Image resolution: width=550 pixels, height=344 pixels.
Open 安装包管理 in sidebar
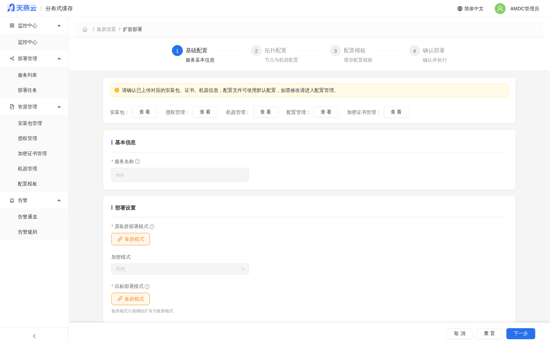(34, 123)
